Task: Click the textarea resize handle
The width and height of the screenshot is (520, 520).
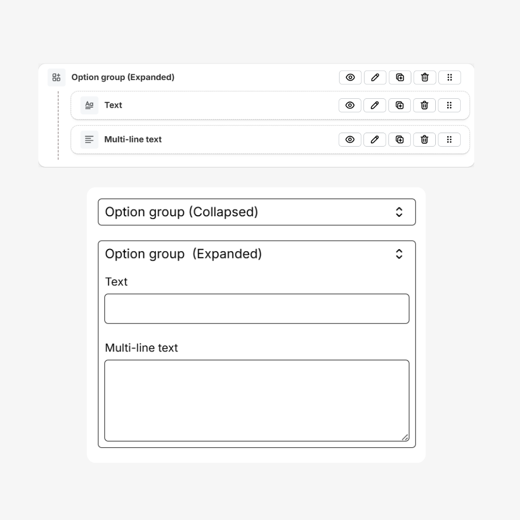Action: pyautogui.click(x=406, y=438)
